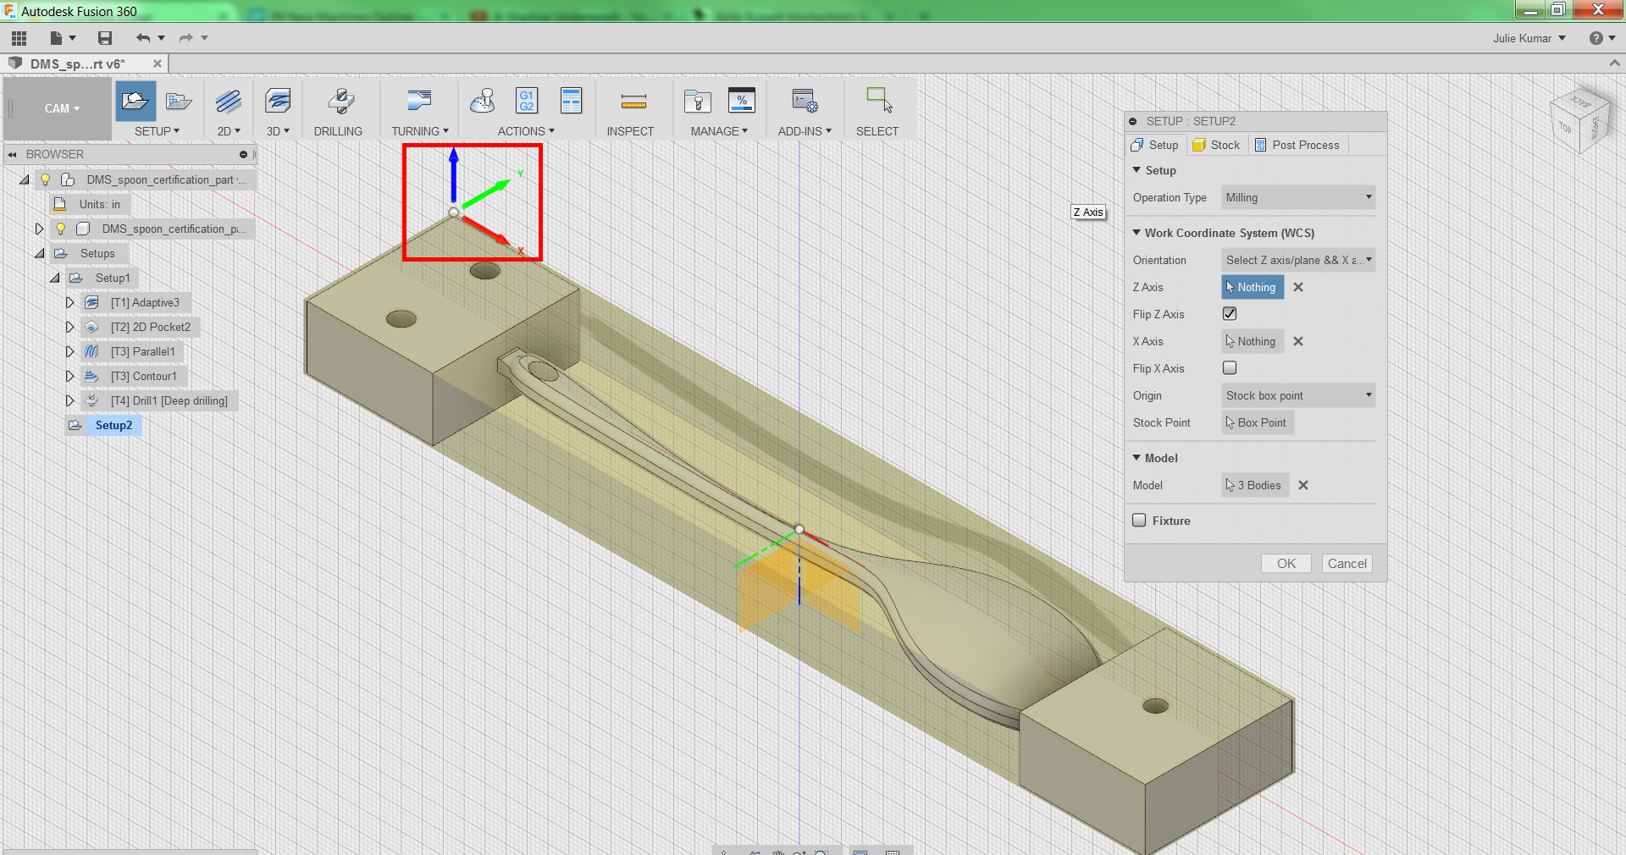The image size is (1626, 855).
Task: Click the Drilling tool icon
Action: click(340, 102)
